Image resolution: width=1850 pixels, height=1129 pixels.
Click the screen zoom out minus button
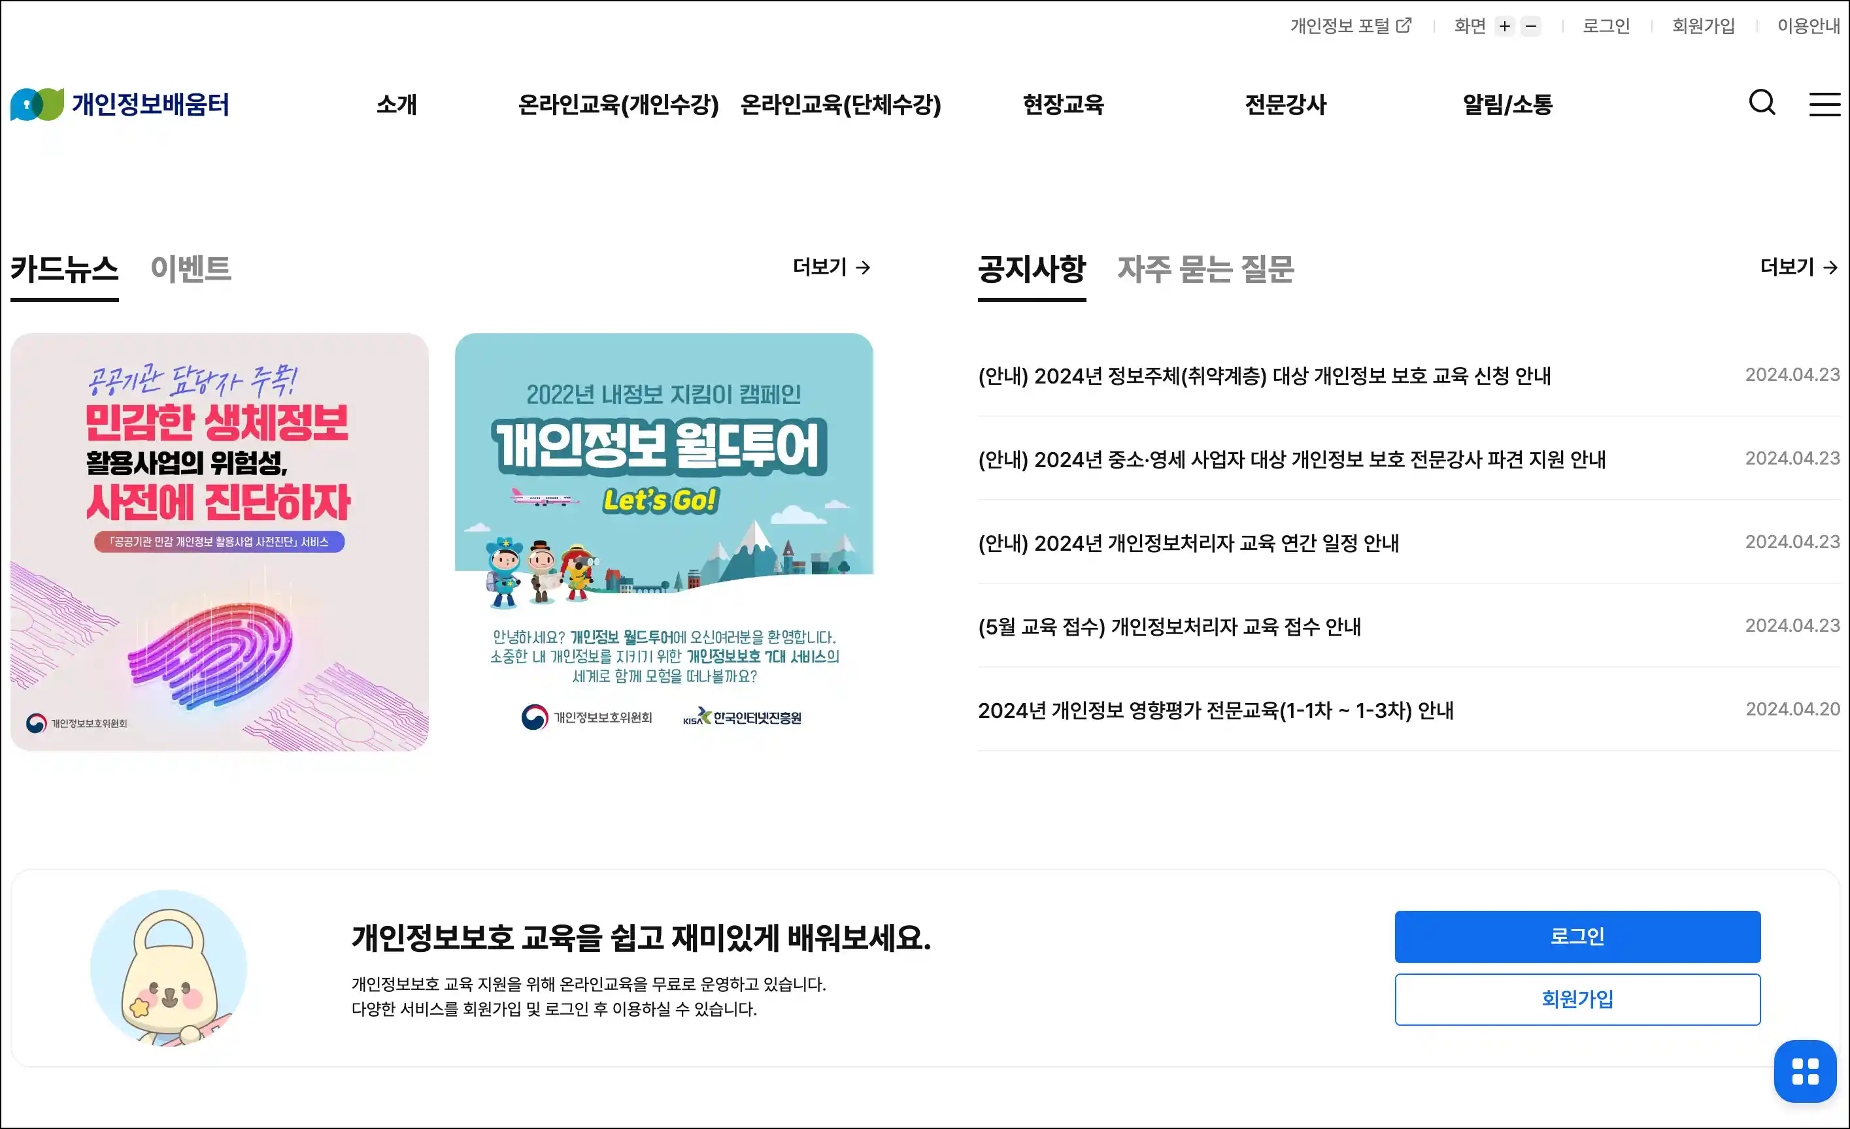pyautogui.click(x=1530, y=26)
